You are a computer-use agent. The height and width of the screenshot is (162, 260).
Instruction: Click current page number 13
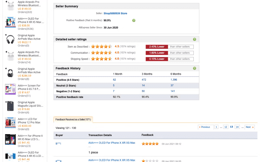tap(231, 127)
